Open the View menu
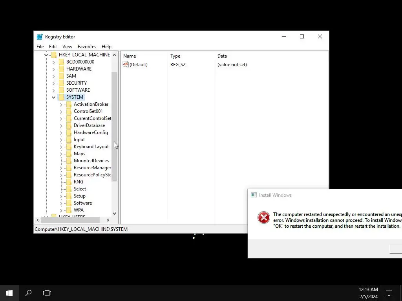 click(67, 47)
